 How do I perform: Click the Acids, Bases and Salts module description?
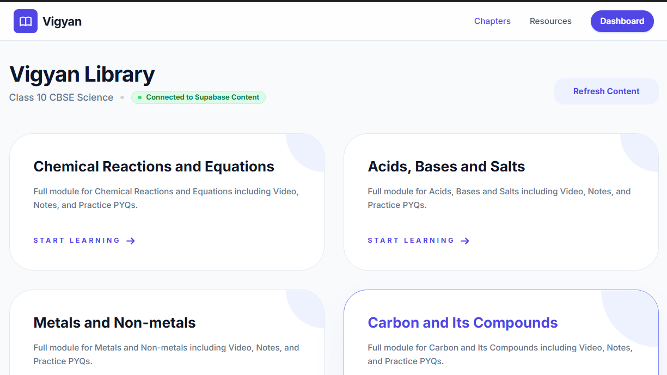(x=499, y=198)
